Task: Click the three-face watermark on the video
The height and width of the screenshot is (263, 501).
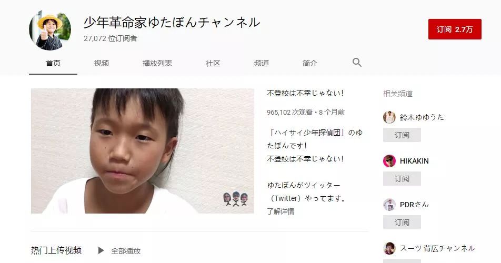Action: tap(236, 199)
